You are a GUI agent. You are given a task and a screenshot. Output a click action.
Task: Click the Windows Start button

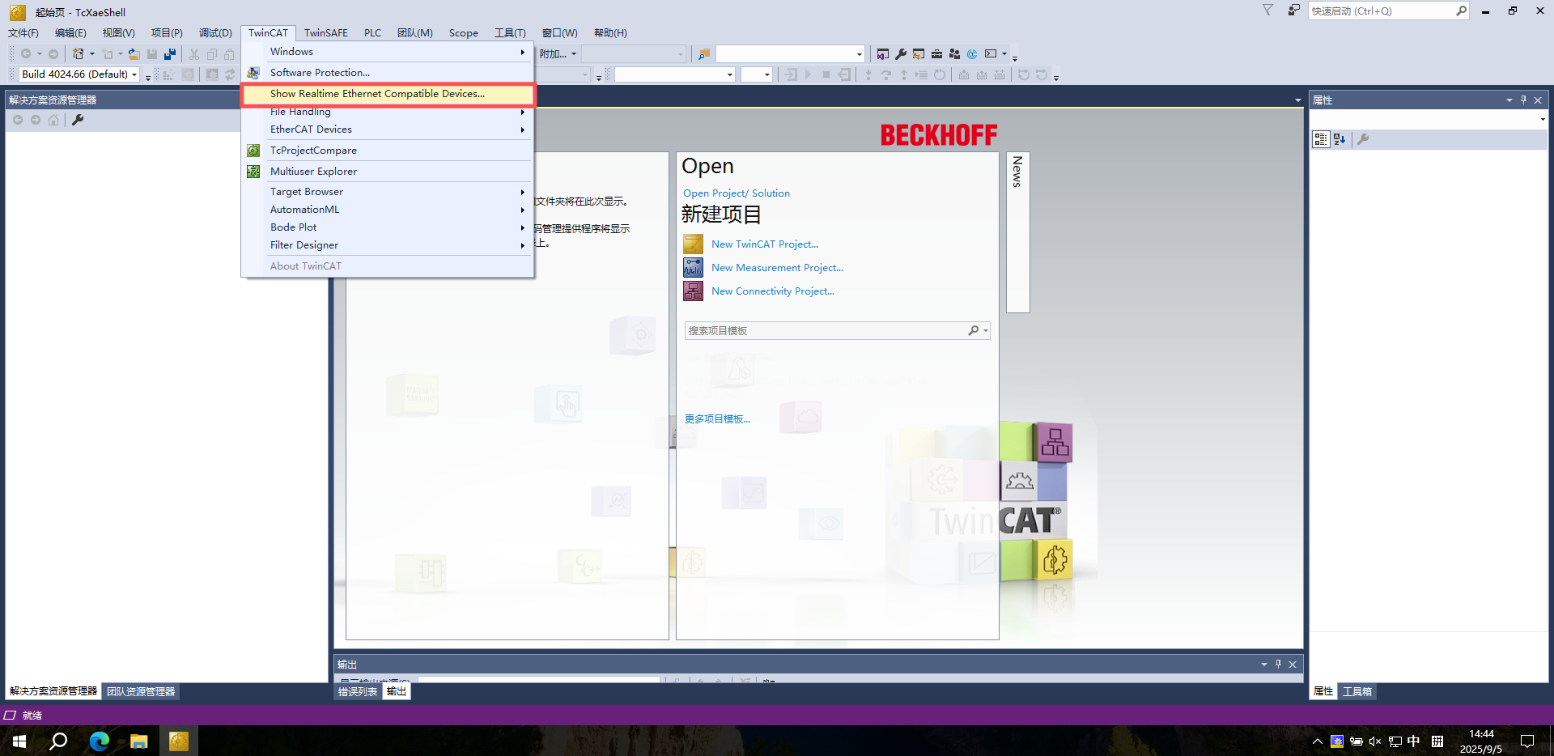pos(19,741)
